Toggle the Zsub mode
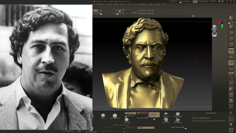The height and width of the screenshot is (133, 236). pyautogui.click(x=100, y=10)
